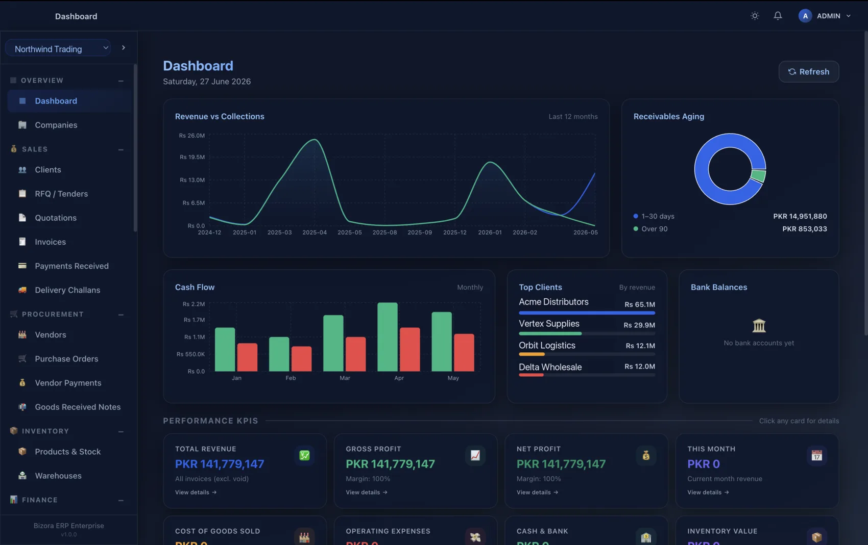The image size is (868, 545).
Task: Click the admin avatar circle
Action: click(805, 16)
